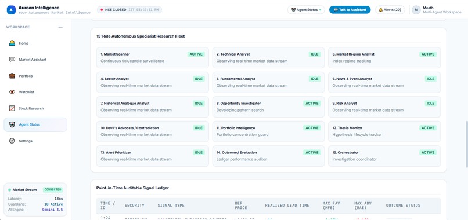Select the Risk Analyst agent card
Image resolution: width=468 pixels, height=220 pixels.
click(x=384, y=107)
